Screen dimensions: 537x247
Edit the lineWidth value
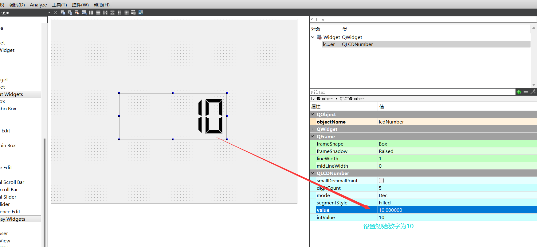(x=457, y=158)
